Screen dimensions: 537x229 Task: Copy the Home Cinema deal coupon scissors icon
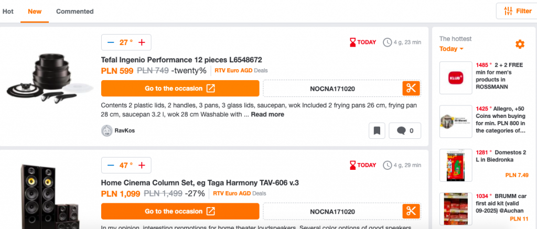tap(411, 211)
